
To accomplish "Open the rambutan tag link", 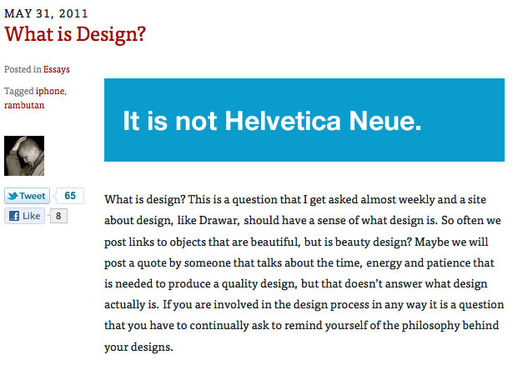I will pyautogui.click(x=24, y=105).
